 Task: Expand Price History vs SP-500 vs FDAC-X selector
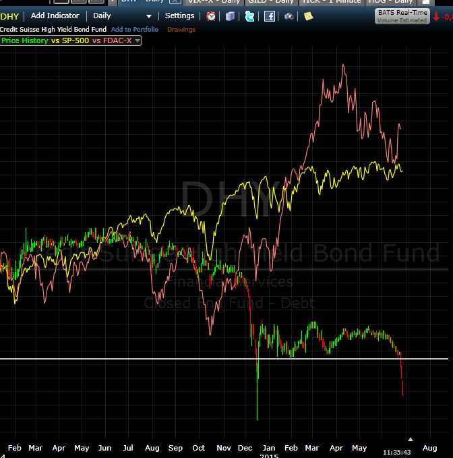(x=70, y=40)
